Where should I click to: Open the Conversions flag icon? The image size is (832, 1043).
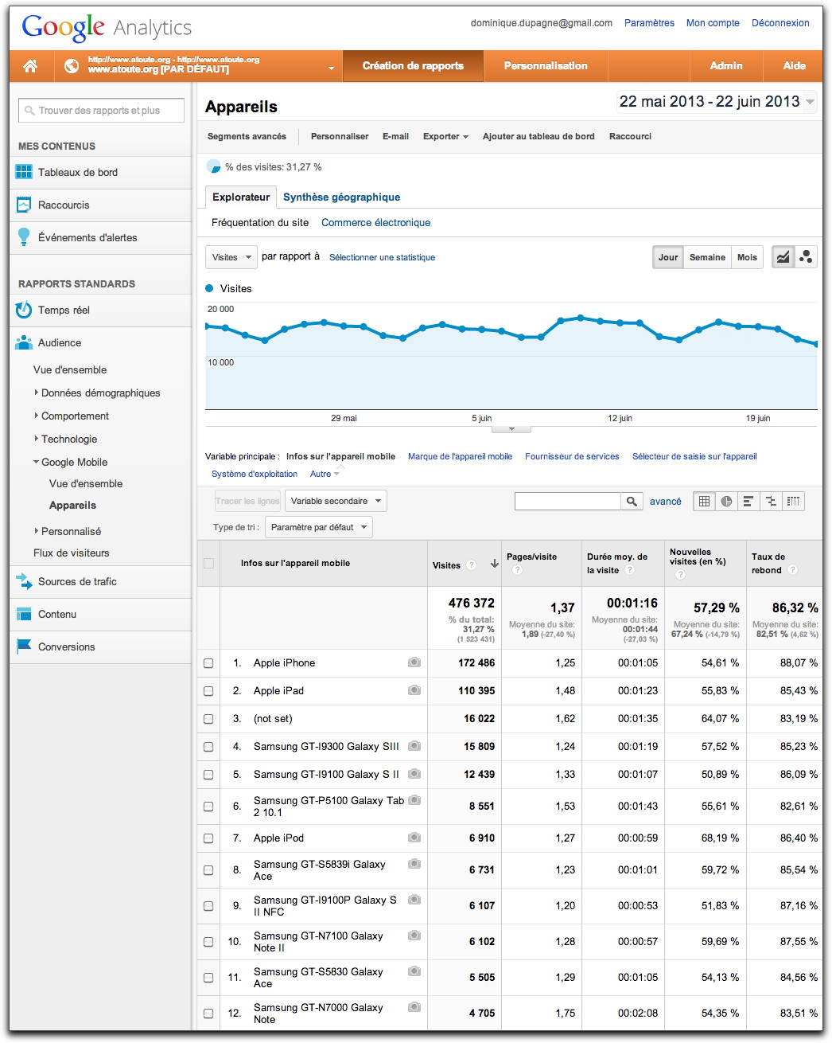[x=24, y=647]
